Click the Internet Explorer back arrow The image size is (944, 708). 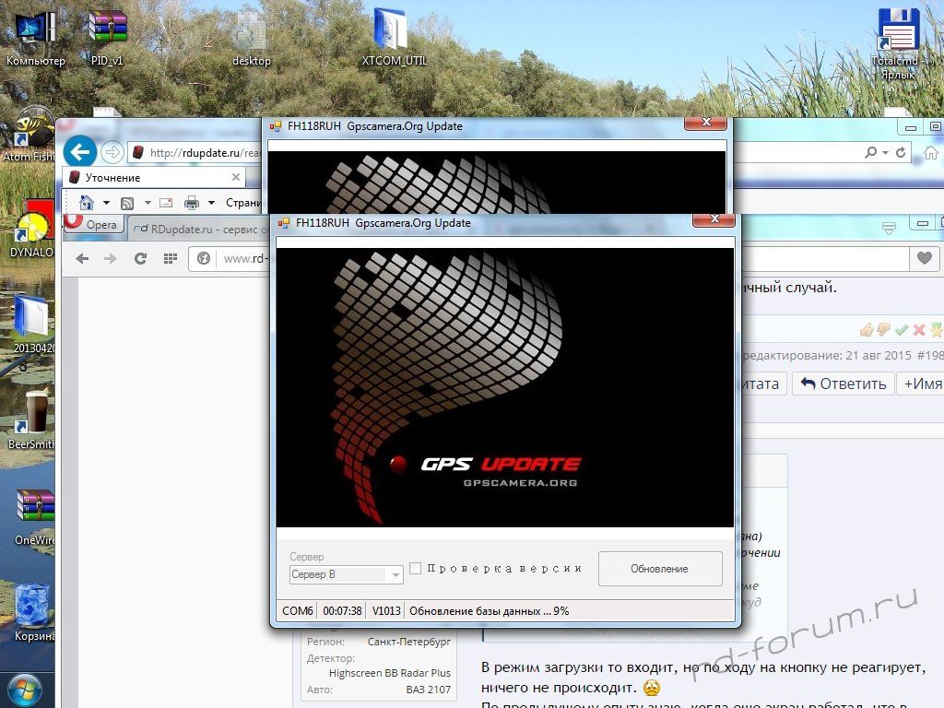point(80,151)
